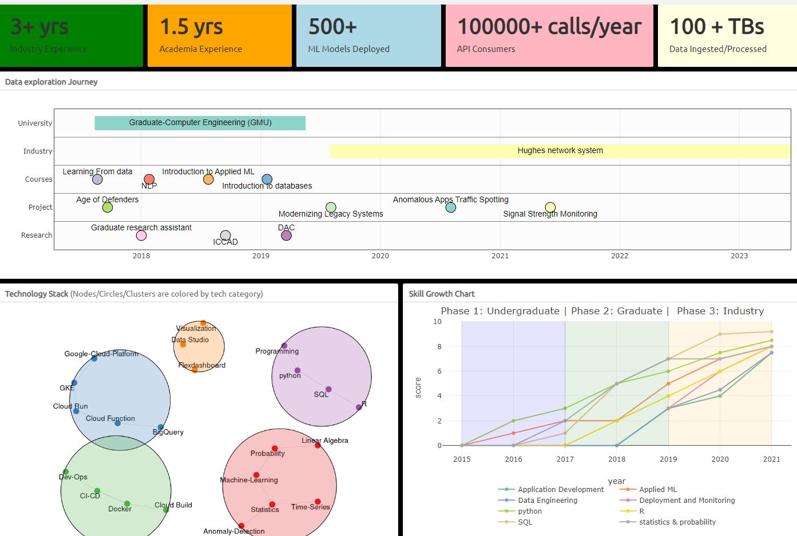Click the 500+ ML Models Deployed box
Screen dimensions: 797x536
pyautogui.click(x=368, y=36)
